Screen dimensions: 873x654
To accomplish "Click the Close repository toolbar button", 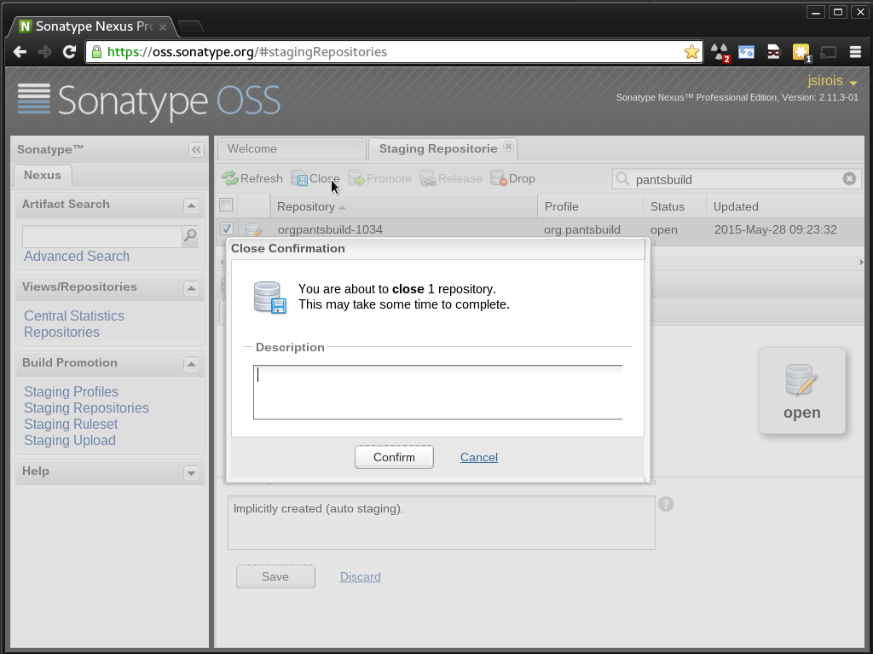I will click(315, 178).
